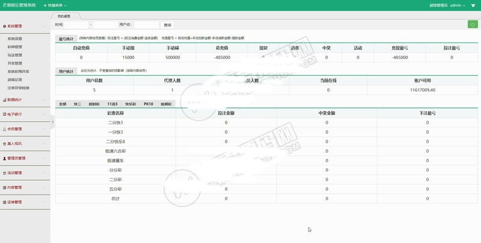This screenshot has width=481, height=243.
Task: Select the 快三 lottery tab
Action: tap(78, 104)
